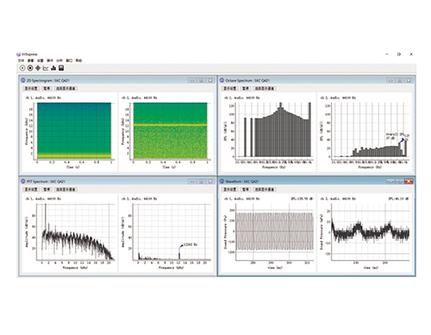Viewport: 431px width, 335px height.
Task: Open the 帮助 menu
Action: click(x=78, y=60)
